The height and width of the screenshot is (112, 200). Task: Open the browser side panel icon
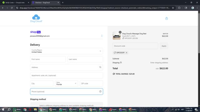[x=186, y=8]
